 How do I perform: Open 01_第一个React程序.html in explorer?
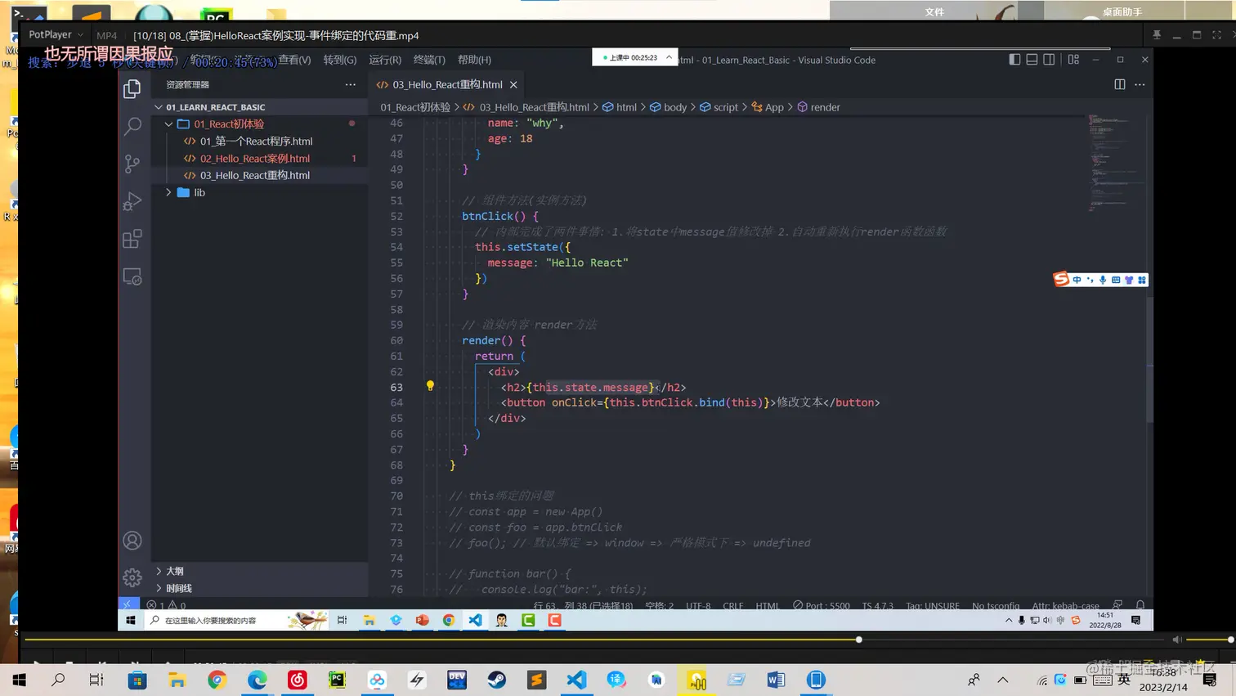tap(256, 141)
